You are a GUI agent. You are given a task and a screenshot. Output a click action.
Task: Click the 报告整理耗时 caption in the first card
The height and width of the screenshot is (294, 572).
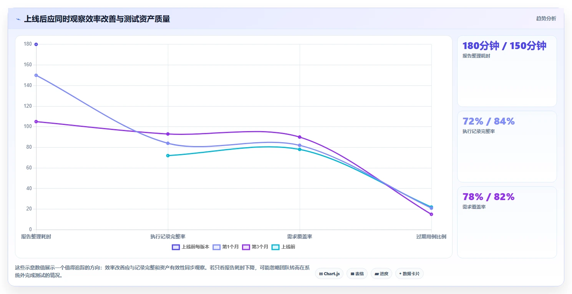[476, 56]
